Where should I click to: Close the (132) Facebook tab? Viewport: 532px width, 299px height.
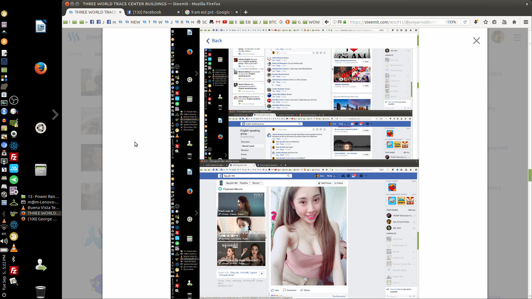click(x=178, y=12)
